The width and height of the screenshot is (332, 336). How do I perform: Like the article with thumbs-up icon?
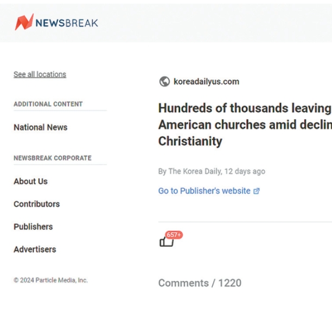pyautogui.click(x=165, y=242)
